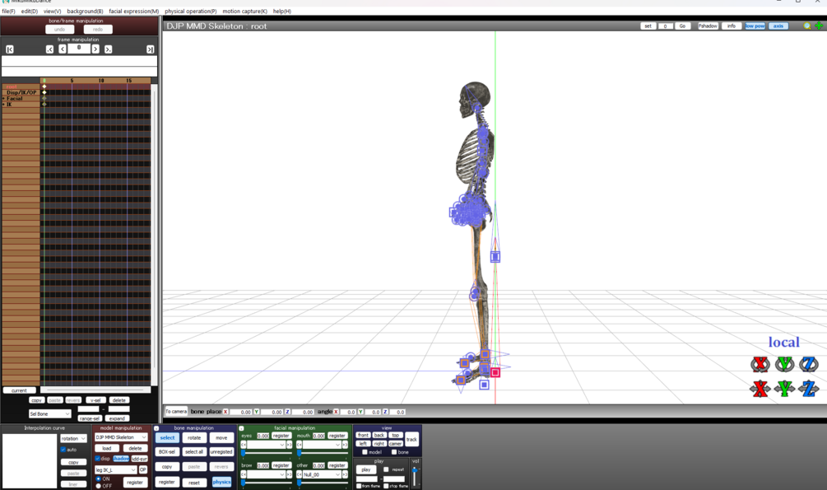Screen dimensions: 827x490
Task: Toggle the from frame checkbox
Action: pyautogui.click(x=359, y=486)
